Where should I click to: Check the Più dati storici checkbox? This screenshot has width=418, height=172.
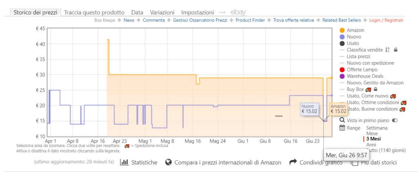[x=355, y=163]
